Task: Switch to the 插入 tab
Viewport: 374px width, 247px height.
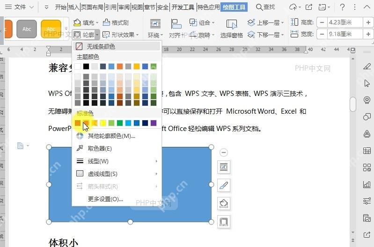Action: tap(73, 7)
